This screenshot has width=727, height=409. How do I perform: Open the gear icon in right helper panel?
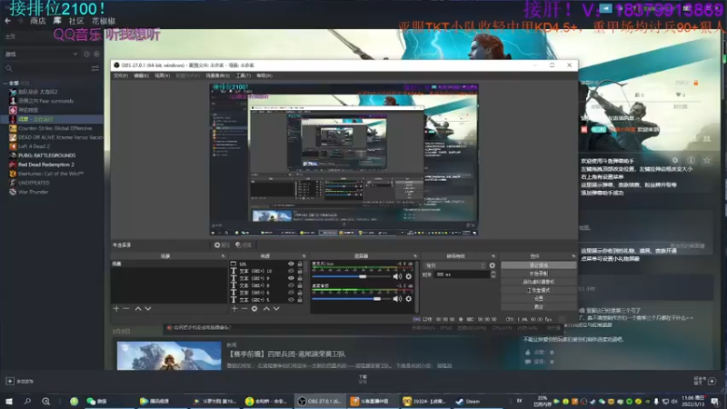point(675,160)
